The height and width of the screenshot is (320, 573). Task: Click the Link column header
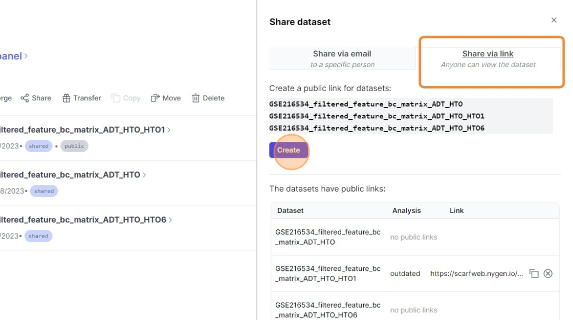point(456,210)
